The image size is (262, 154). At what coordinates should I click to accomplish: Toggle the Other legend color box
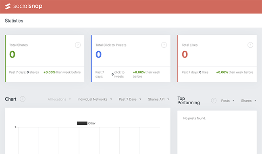pos(82,123)
